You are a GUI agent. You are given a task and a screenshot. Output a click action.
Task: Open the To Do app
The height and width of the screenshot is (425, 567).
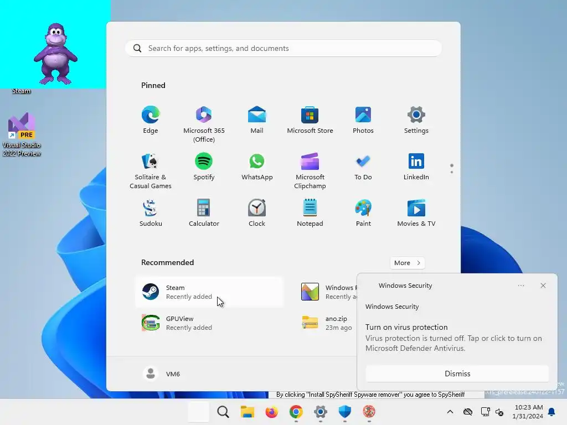tap(363, 167)
